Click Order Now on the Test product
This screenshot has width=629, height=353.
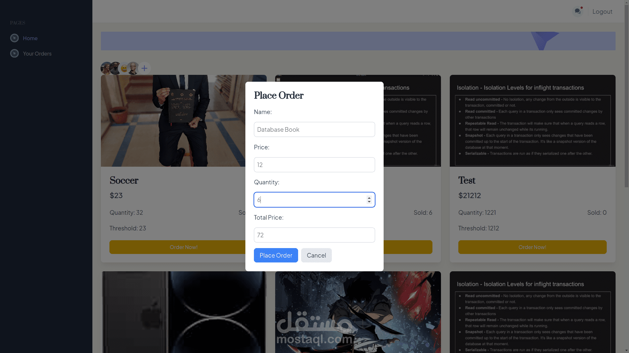[532, 247]
